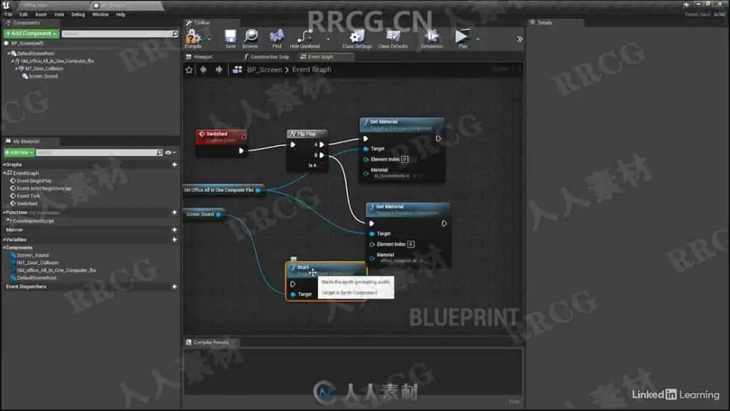Click the Add Component button
This screenshot has width=730, height=411.
click(x=32, y=33)
